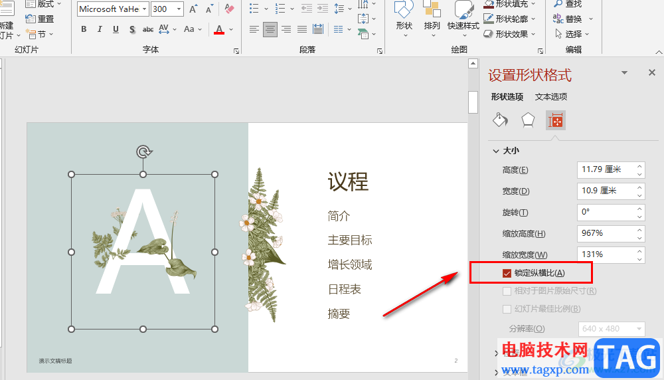Apply strikethrough (abc icon)
The width and height of the screenshot is (664, 380).
(x=148, y=29)
